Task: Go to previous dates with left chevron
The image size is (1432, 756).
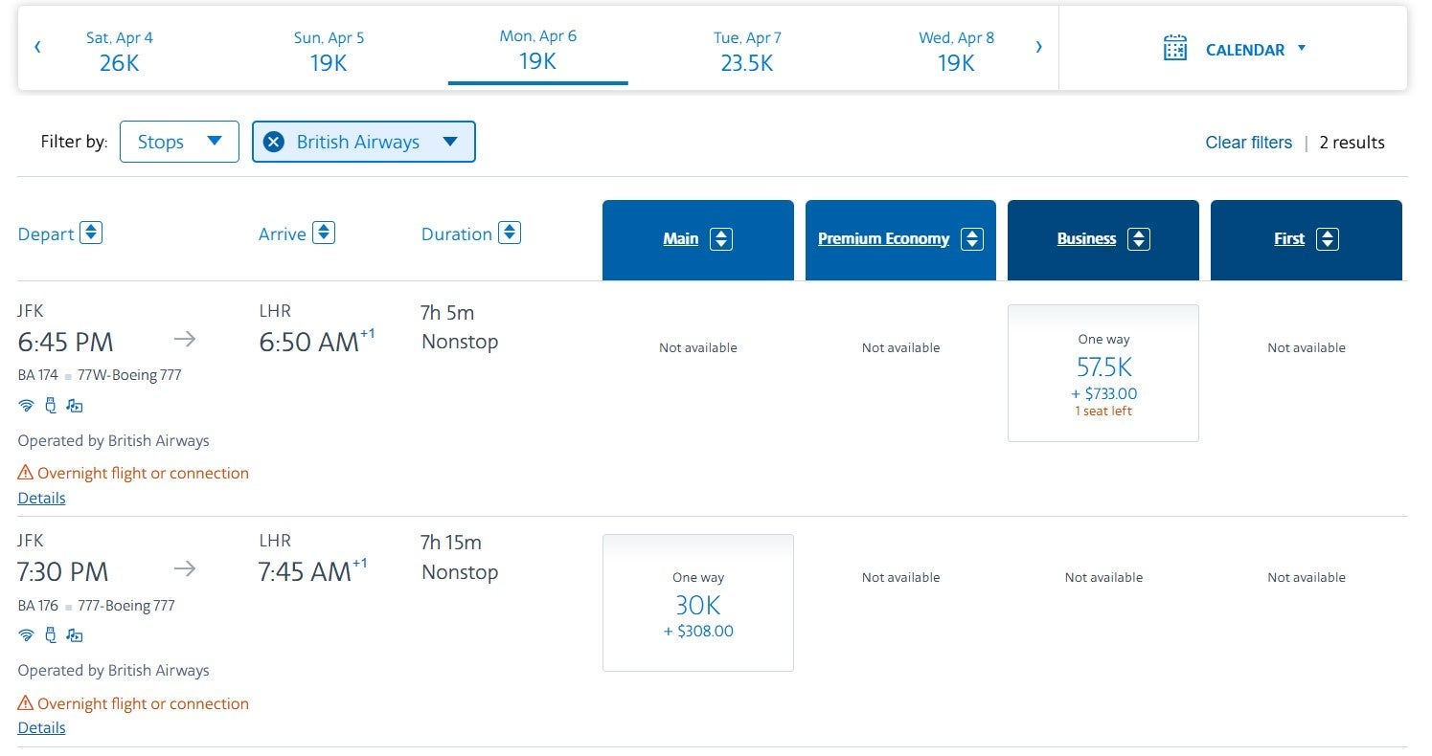Action: [x=37, y=46]
